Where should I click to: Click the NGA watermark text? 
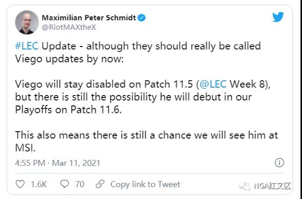[272, 186]
